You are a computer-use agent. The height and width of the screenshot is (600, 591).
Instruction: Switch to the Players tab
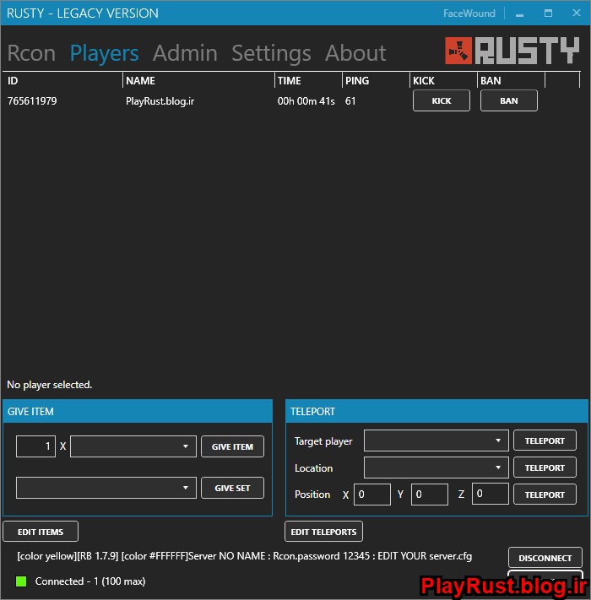click(104, 53)
